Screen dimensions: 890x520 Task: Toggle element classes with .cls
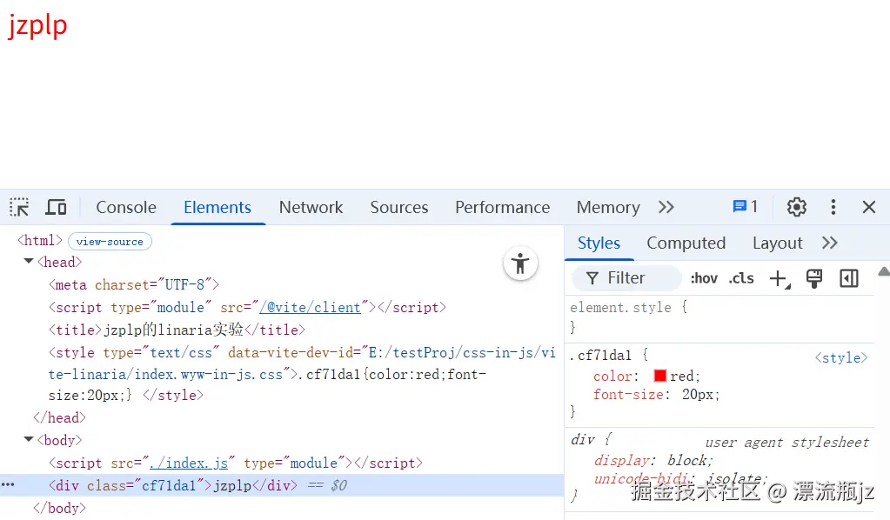pos(740,278)
